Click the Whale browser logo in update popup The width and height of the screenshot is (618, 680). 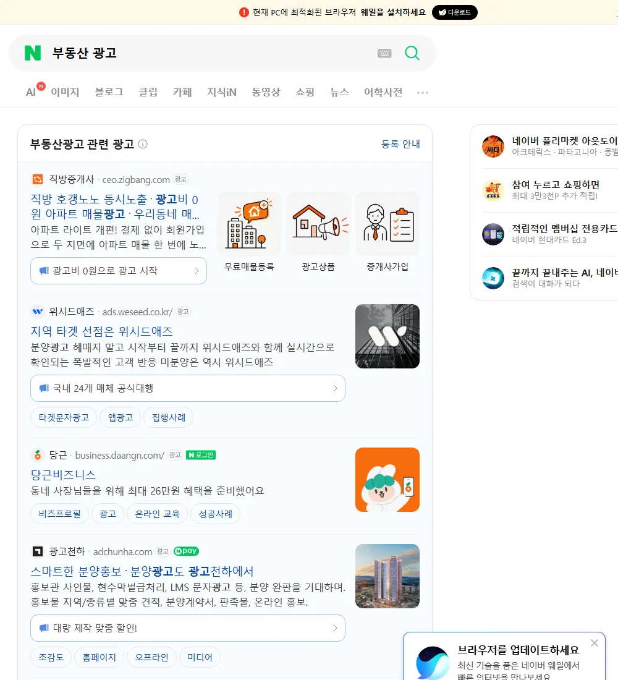click(433, 663)
